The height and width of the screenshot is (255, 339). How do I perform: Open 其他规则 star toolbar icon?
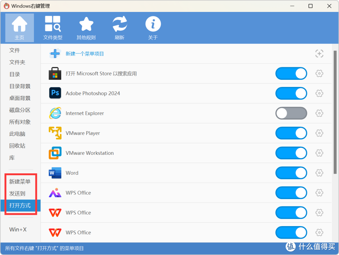point(86,28)
